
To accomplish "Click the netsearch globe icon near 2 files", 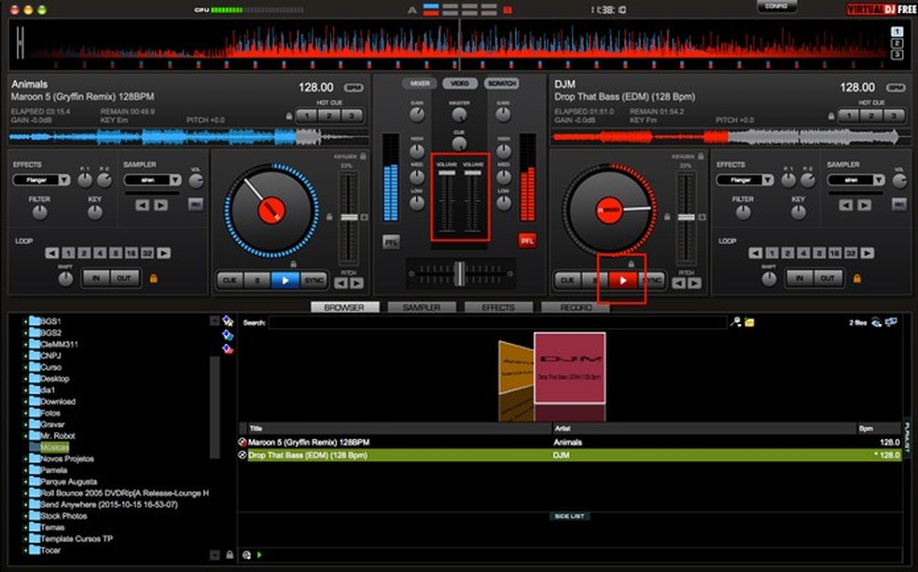I will coord(875,320).
